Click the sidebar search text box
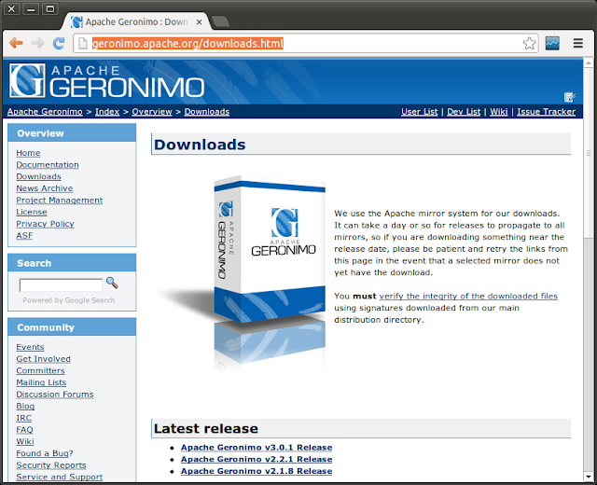This screenshot has height=485, width=597. [61, 284]
